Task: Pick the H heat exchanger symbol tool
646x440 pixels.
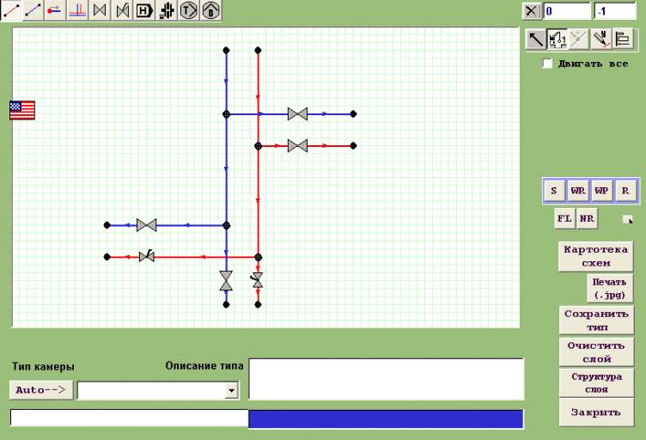Action: 144,10
